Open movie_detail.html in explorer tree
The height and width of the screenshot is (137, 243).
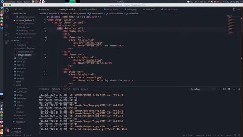25,52
